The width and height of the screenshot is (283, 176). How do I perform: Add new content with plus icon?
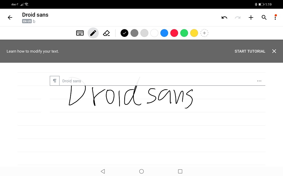tap(251, 17)
